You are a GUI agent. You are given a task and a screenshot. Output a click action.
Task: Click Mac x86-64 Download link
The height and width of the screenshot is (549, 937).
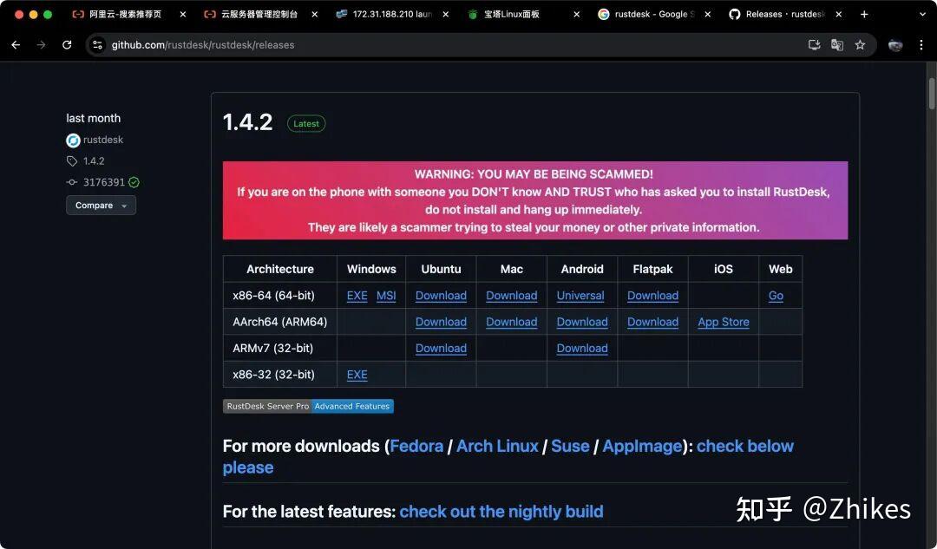512,296
